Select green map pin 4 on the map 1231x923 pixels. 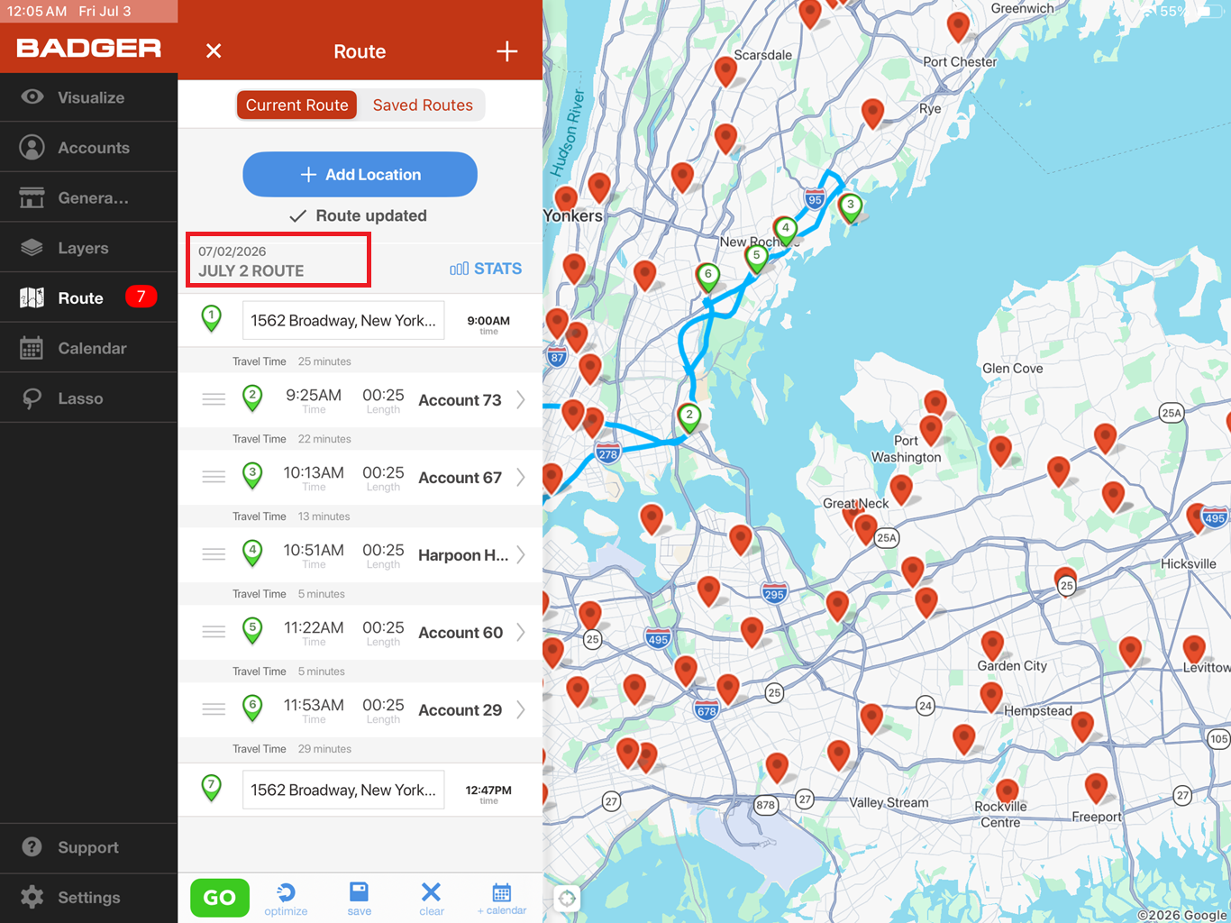pos(786,230)
